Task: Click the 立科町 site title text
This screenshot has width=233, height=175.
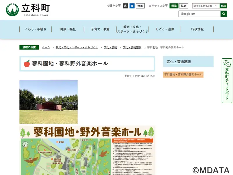Action: (36, 8)
